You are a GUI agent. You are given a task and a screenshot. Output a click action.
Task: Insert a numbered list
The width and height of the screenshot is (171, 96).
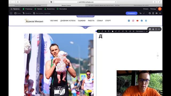point(130,31)
